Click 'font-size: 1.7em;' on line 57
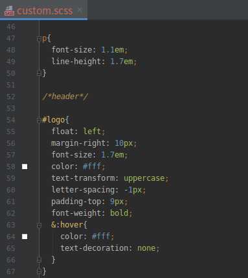This screenshot has width=248, height=278. 89,155
